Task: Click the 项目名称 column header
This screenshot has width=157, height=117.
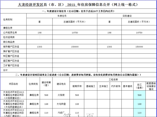Action: coord(13,84)
